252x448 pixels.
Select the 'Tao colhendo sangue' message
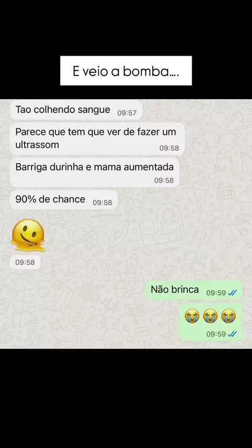coord(76,110)
